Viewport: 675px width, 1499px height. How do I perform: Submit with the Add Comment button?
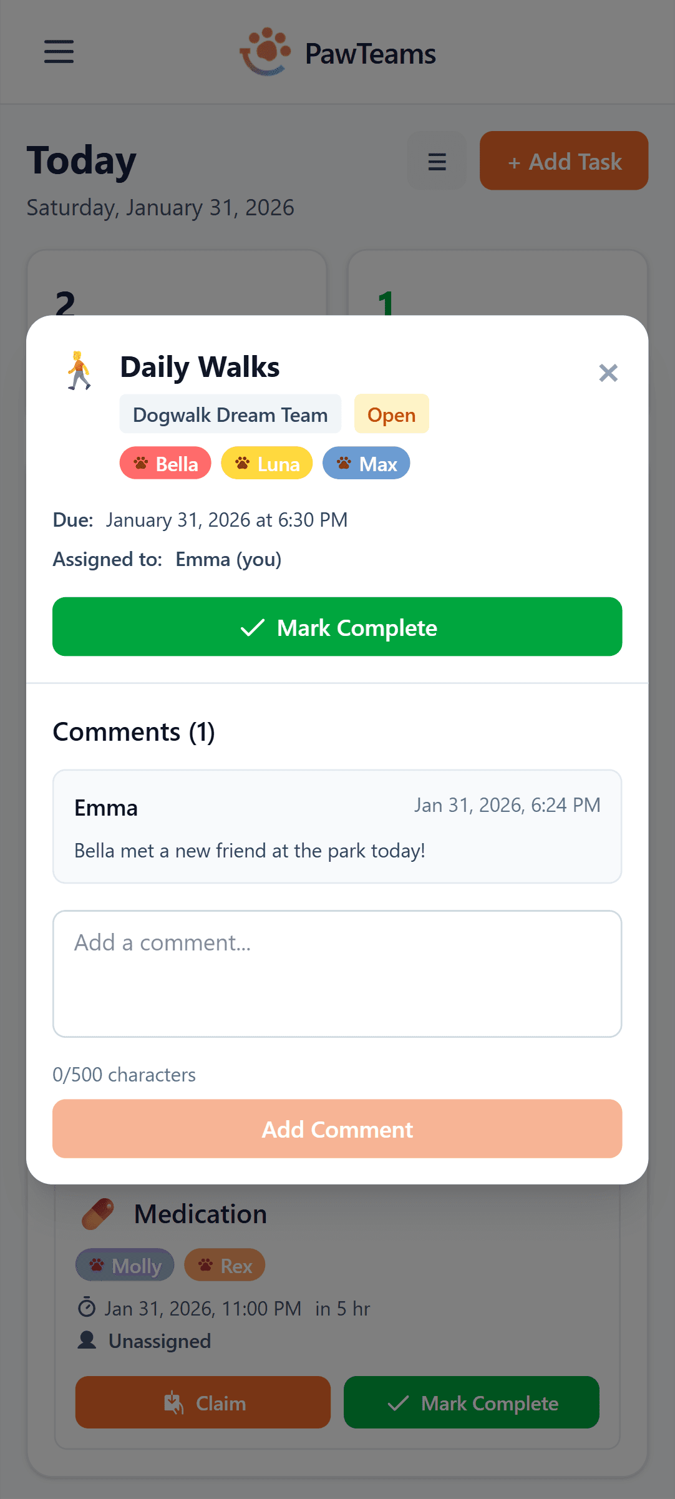click(337, 1129)
